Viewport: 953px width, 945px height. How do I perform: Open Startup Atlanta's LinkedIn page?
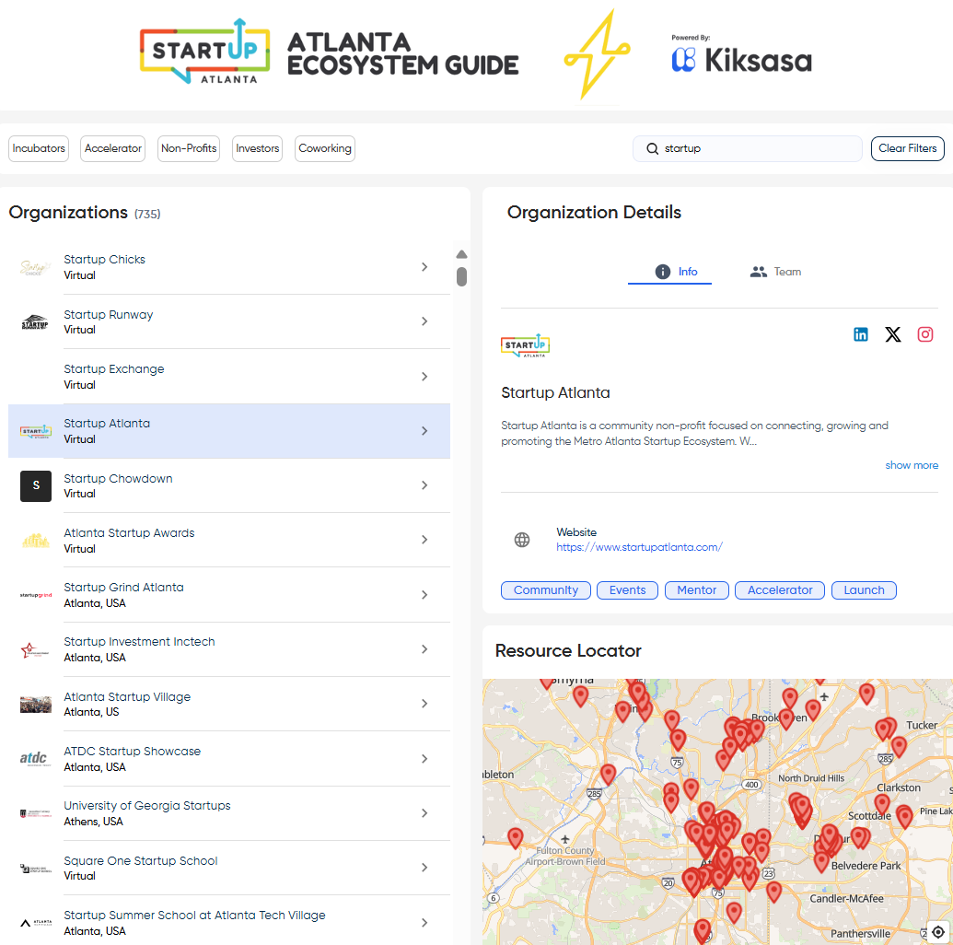tap(860, 334)
